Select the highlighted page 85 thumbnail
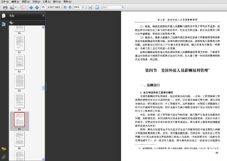227x161 pixels. point(19,120)
